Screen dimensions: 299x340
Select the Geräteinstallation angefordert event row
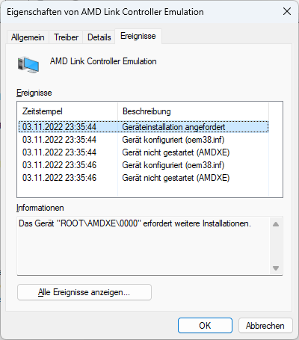coord(144,127)
